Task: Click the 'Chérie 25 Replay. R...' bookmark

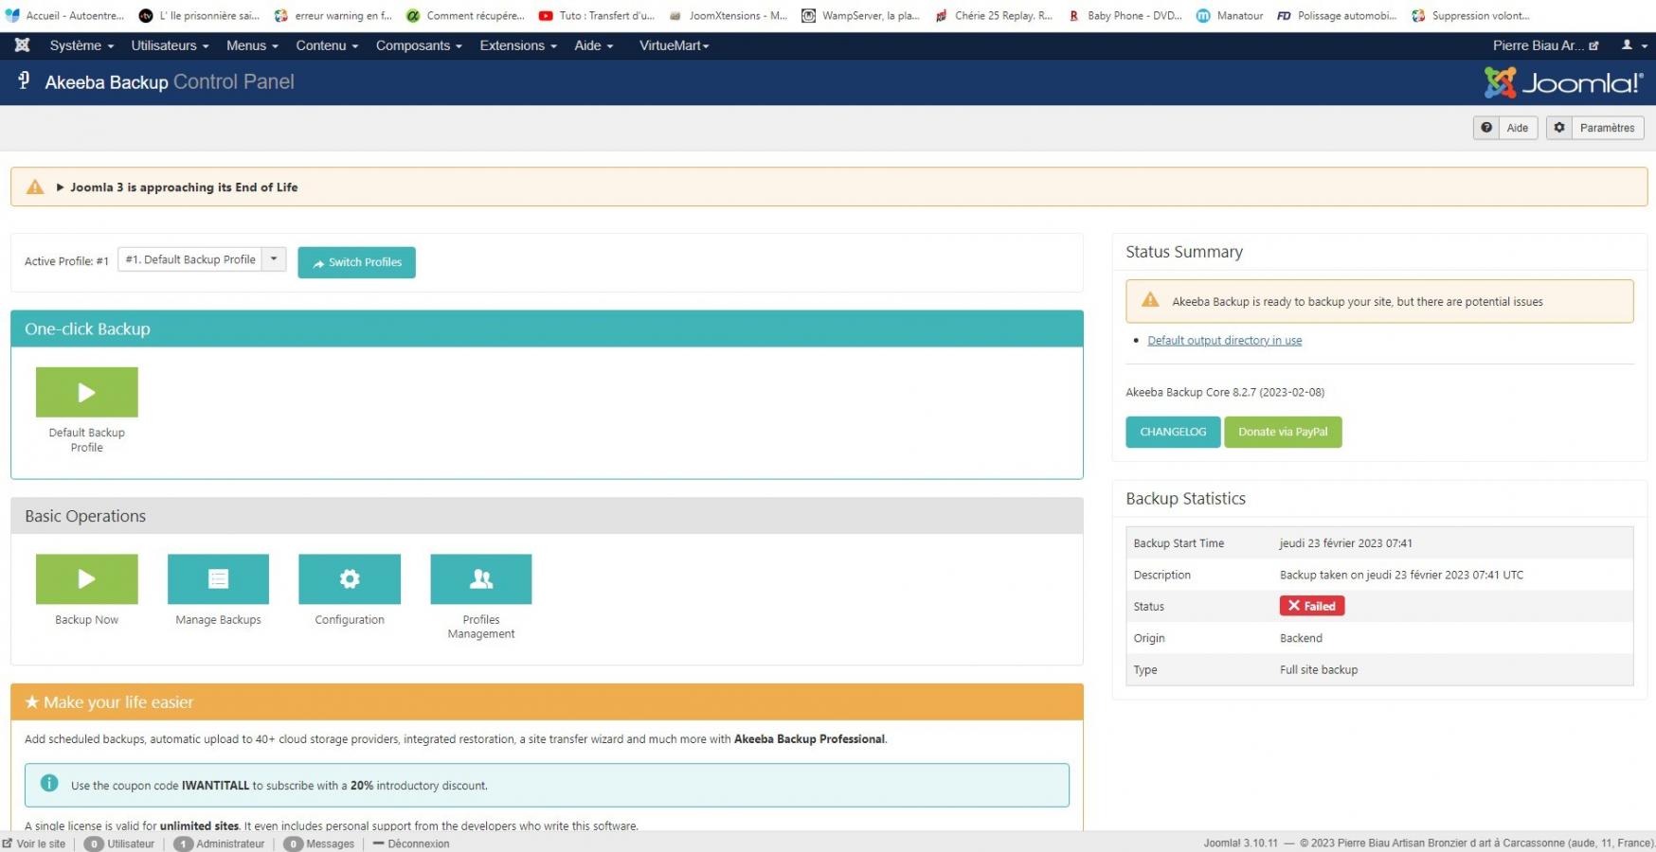Action: [x=993, y=16]
